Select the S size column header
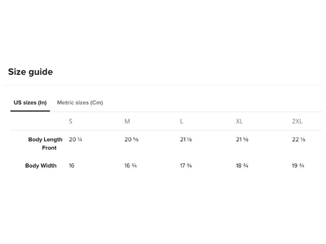 [x=71, y=121]
